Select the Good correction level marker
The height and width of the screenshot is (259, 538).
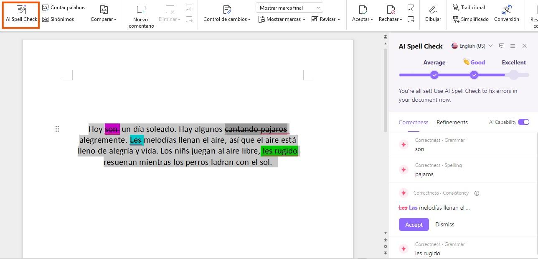point(474,75)
